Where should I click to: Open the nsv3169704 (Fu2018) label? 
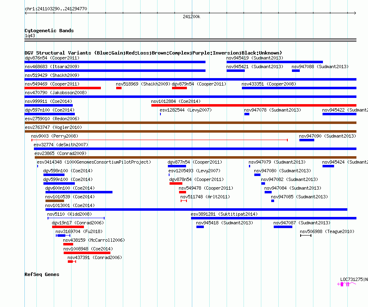coord(79,231)
